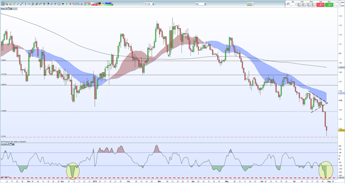Expand the chart style dropdown arrow
This screenshot has height=183, width=345.
coord(253,4)
